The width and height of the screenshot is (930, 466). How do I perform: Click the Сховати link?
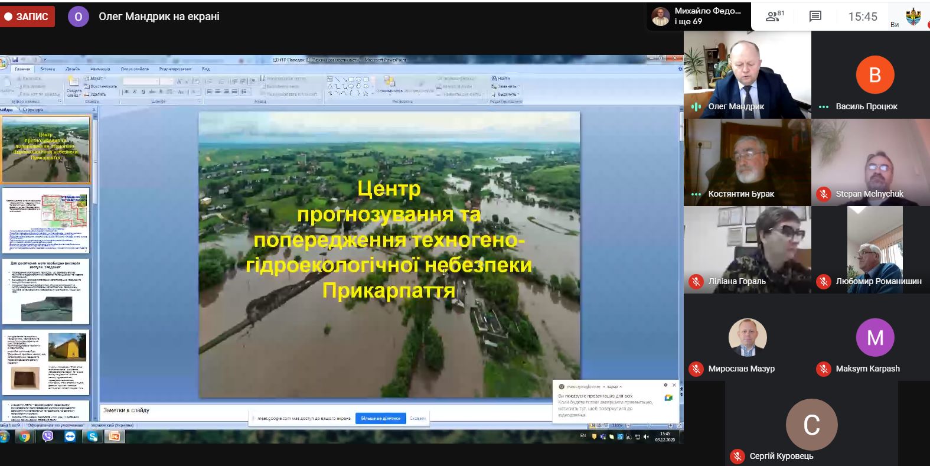tap(417, 418)
